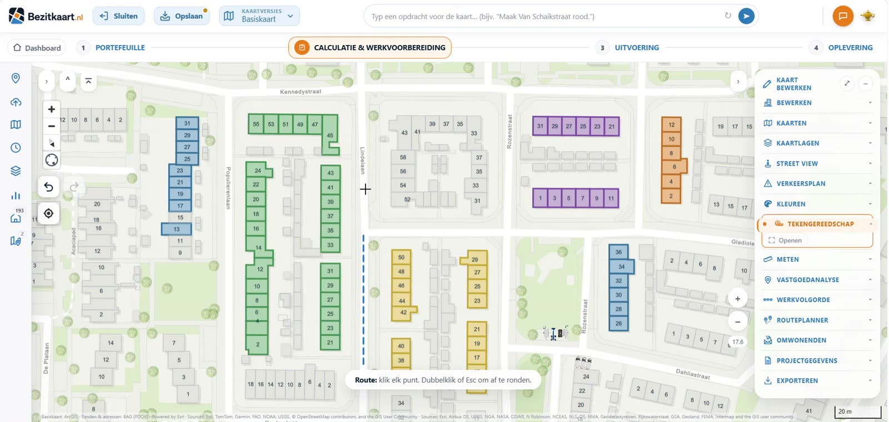Expand the Kaartlagen section
The width and height of the screenshot is (889, 422).
tap(817, 143)
